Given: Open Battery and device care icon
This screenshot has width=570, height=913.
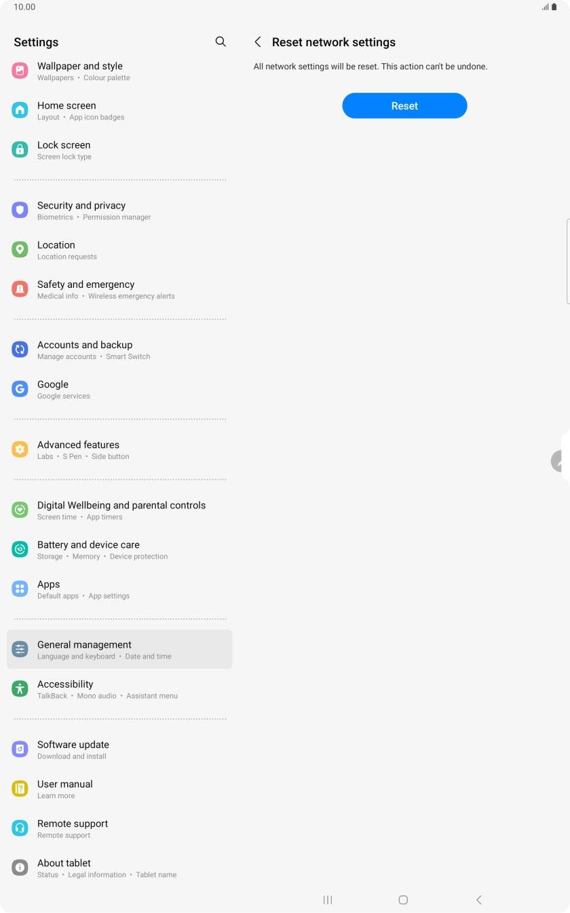Looking at the screenshot, I should pyautogui.click(x=20, y=549).
